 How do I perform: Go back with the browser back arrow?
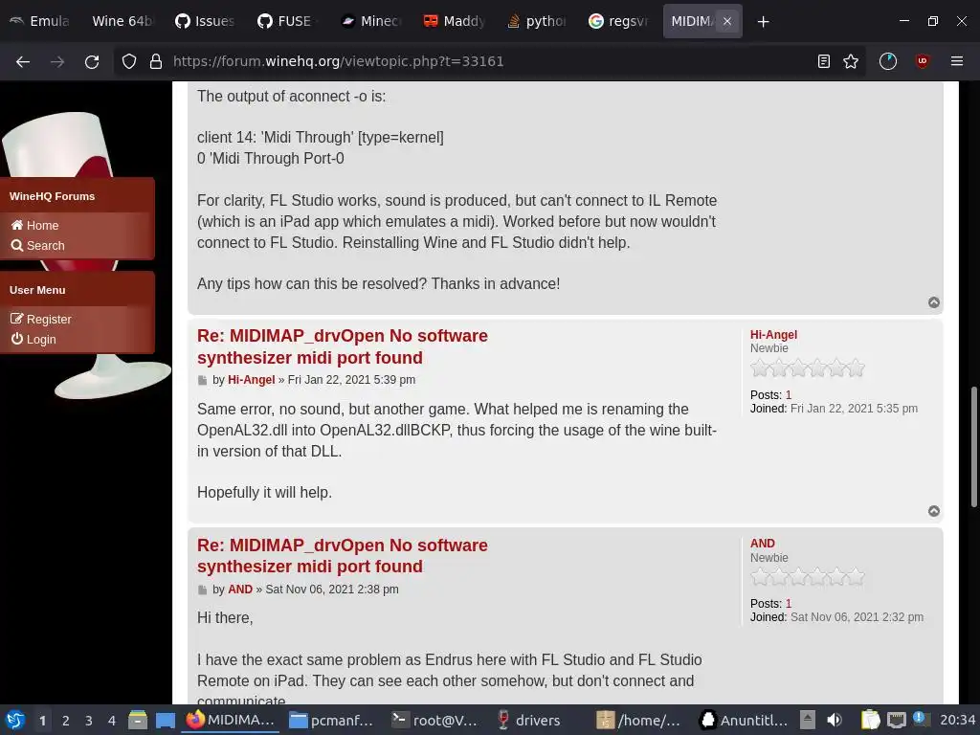point(23,61)
